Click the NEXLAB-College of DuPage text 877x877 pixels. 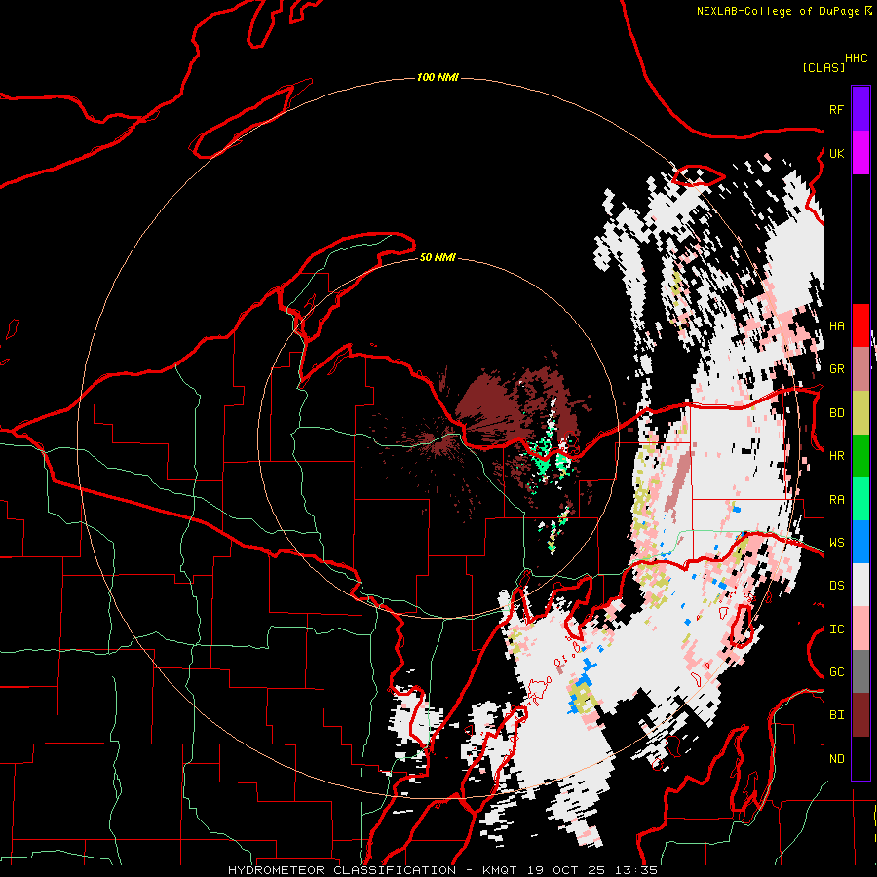pyautogui.click(x=778, y=11)
